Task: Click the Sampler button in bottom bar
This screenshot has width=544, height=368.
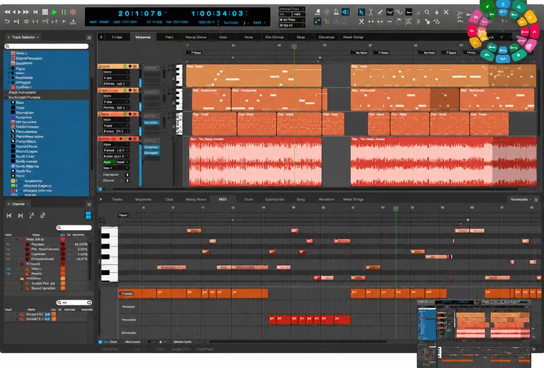Action: [x=182, y=342]
